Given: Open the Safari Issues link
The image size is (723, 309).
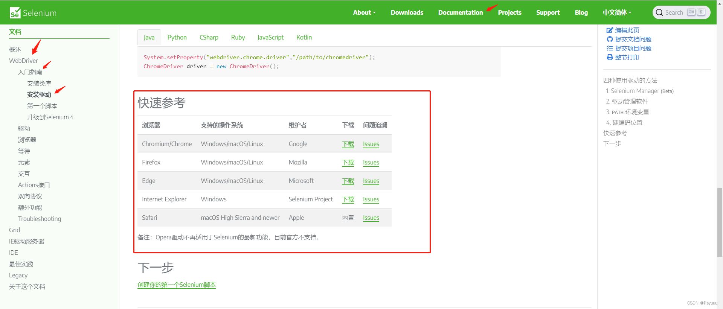Looking at the screenshot, I should pos(371,218).
